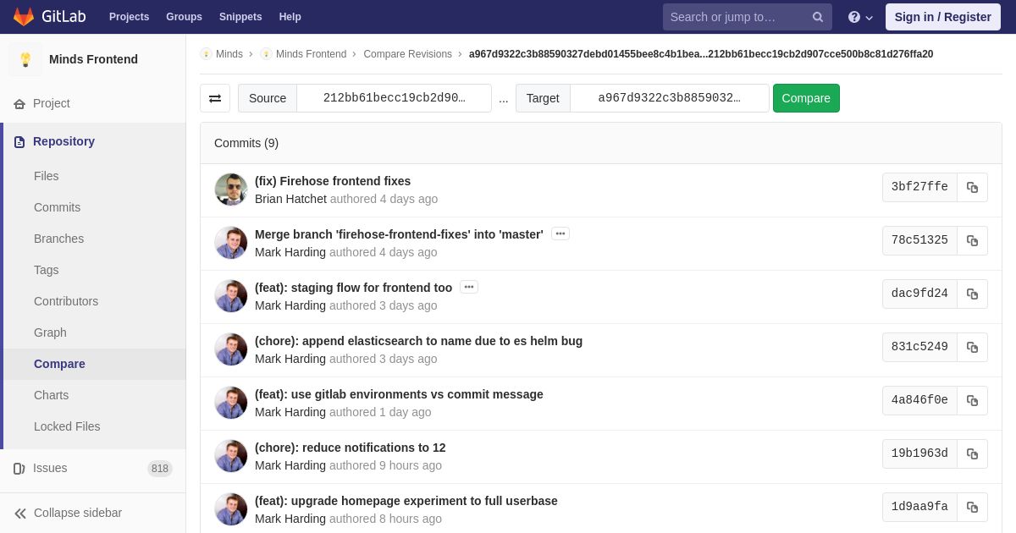
Task: Open 'use gitlab environments' commit
Action: pos(399,394)
